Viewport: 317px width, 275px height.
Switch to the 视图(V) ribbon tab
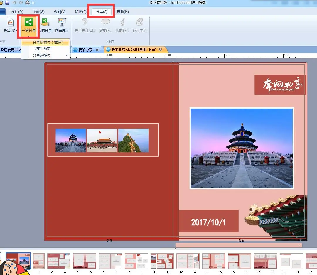(x=59, y=12)
